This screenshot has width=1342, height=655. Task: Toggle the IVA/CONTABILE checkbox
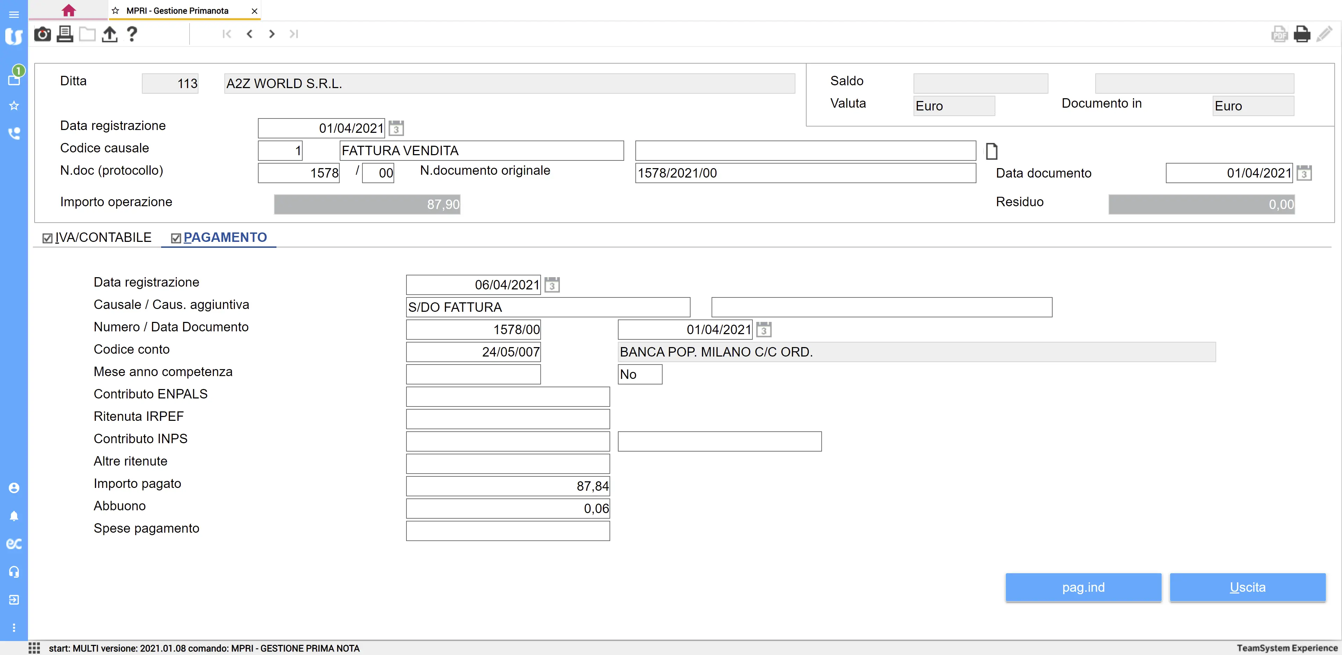(48, 238)
